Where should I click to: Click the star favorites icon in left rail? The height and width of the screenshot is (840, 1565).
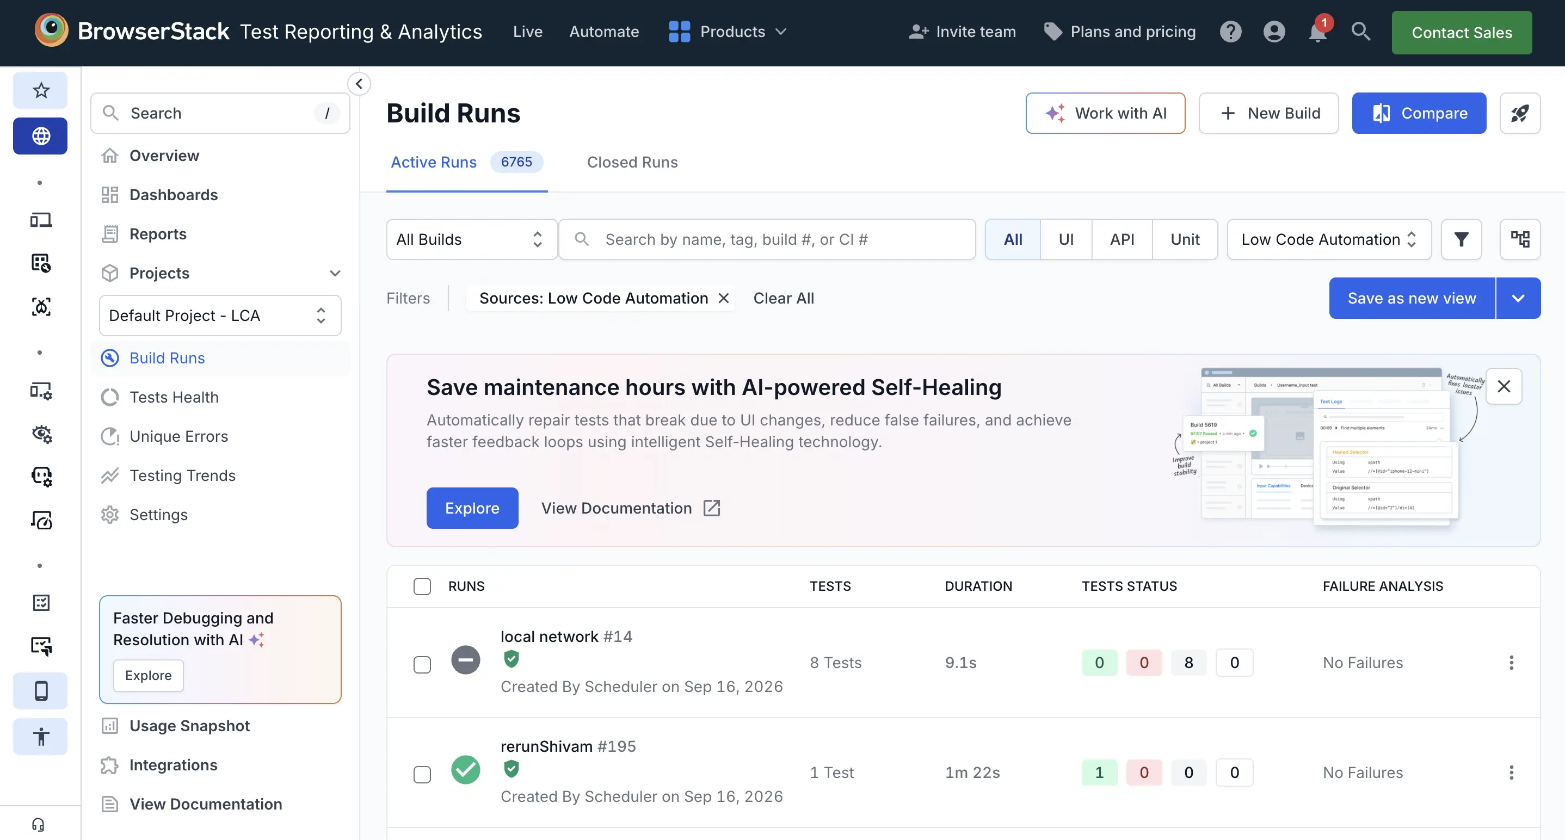41,90
